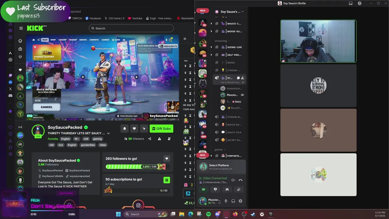
Task: Open the GOING-LIVE channel
Action: pos(229,47)
